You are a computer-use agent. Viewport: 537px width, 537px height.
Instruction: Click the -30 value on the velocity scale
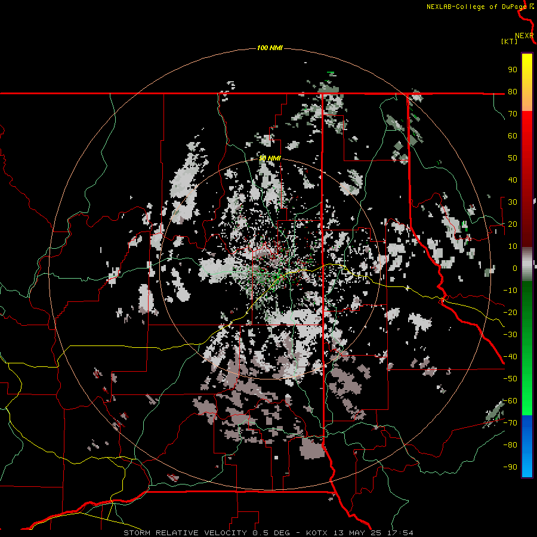point(510,335)
